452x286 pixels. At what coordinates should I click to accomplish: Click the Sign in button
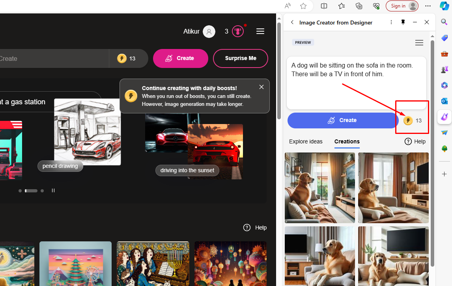[x=402, y=6]
